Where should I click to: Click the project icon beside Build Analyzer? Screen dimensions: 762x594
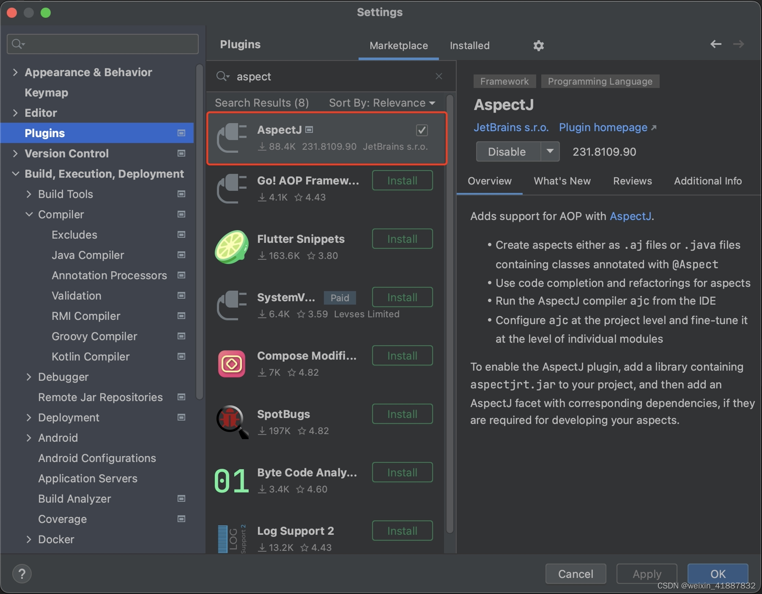[181, 499]
